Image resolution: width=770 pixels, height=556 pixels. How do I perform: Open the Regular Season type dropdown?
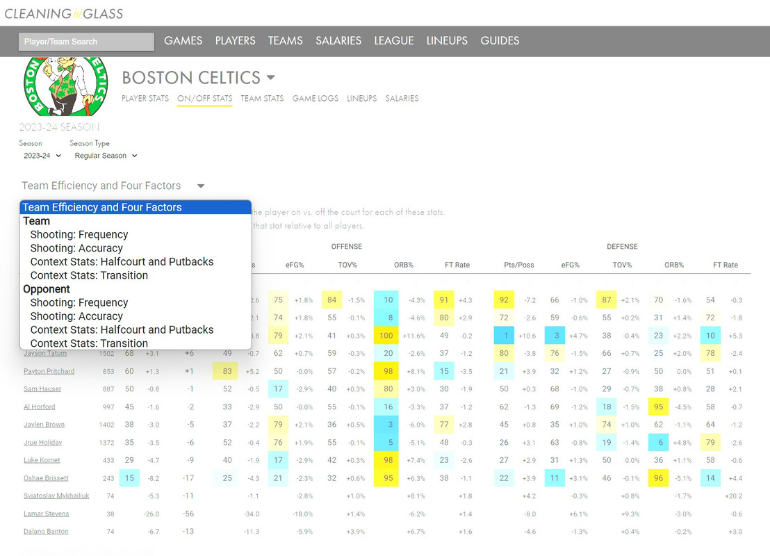106,156
